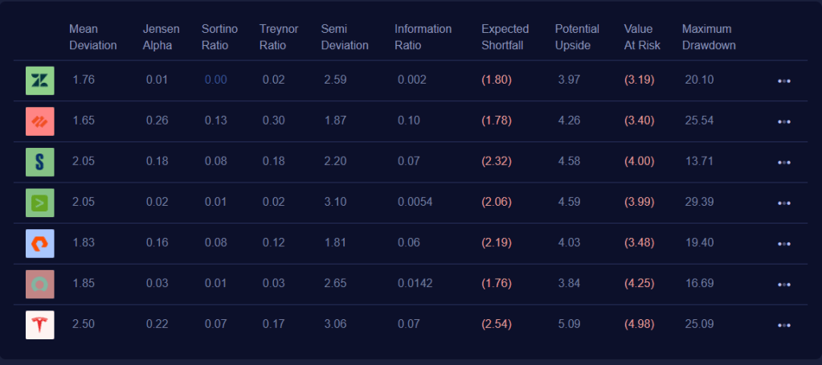This screenshot has width=822, height=365.
Task: Click the Zendesk logo in first row
Action: pyautogui.click(x=39, y=80)
